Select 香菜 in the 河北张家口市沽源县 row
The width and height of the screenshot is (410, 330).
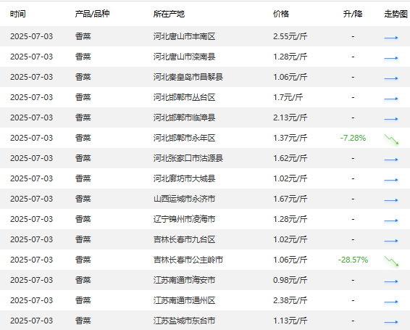pos(83,158)
